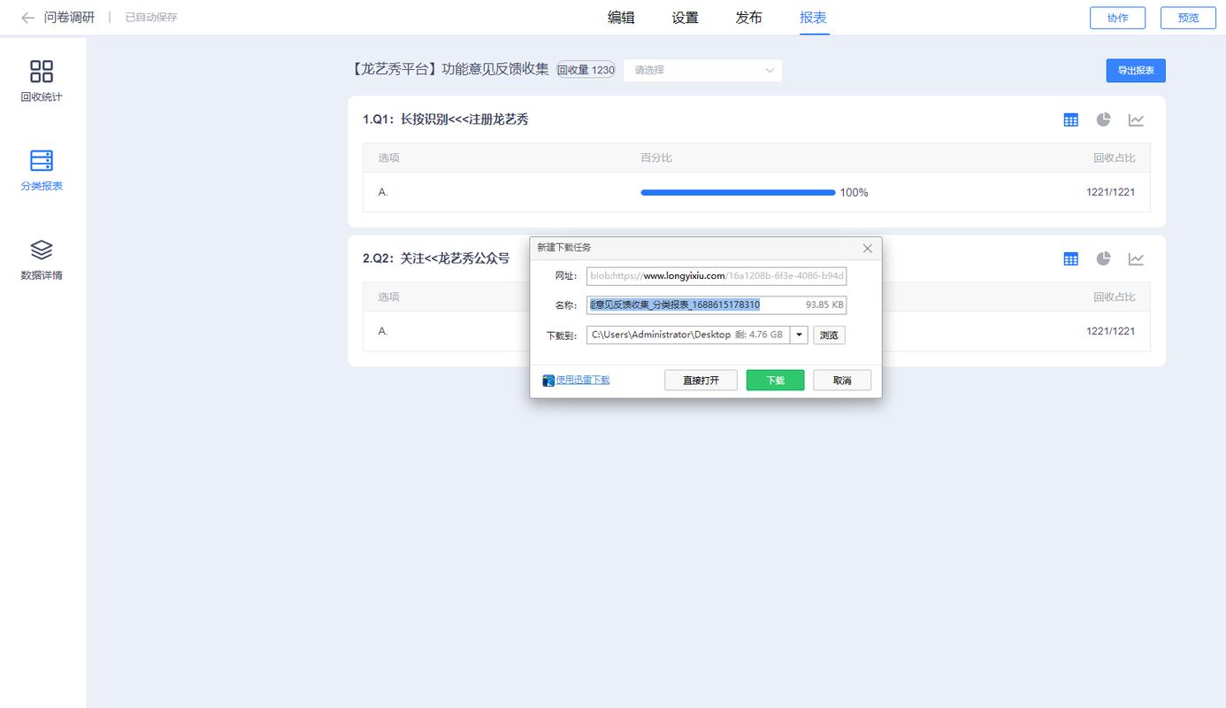Open the 分类报表 sidebar panel
The width and height of the screenshot is (1226, 708).
[42, 170]
